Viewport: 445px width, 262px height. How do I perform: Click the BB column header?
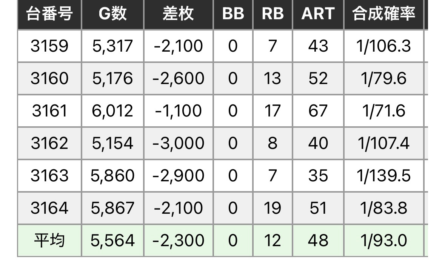click(233, 14)
